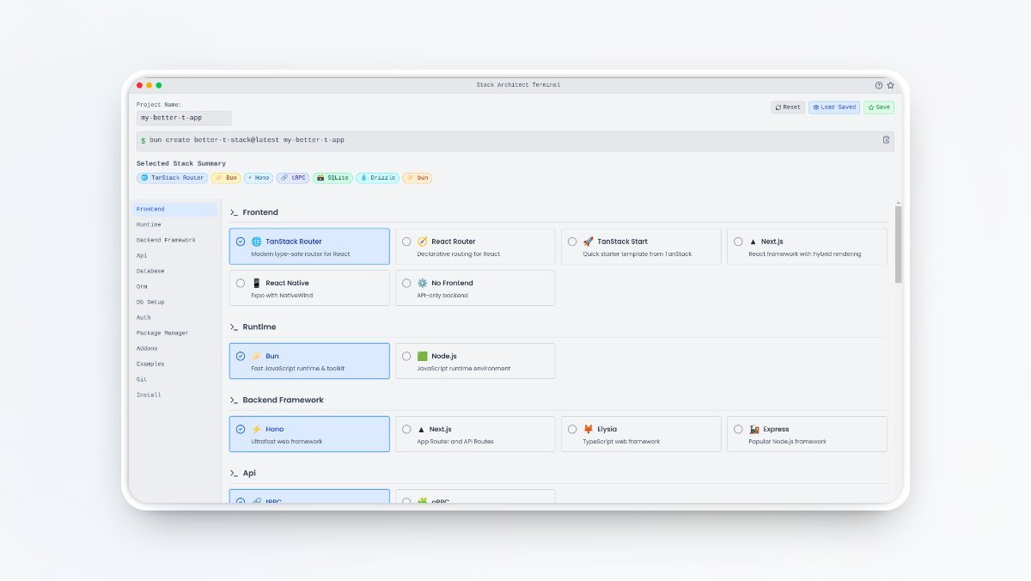The image size is (1031, 581).
Task: Select the Node.js runtime radio button
Action: 406,356
